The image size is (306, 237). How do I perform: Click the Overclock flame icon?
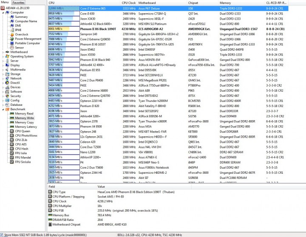[x=12, y=34]
